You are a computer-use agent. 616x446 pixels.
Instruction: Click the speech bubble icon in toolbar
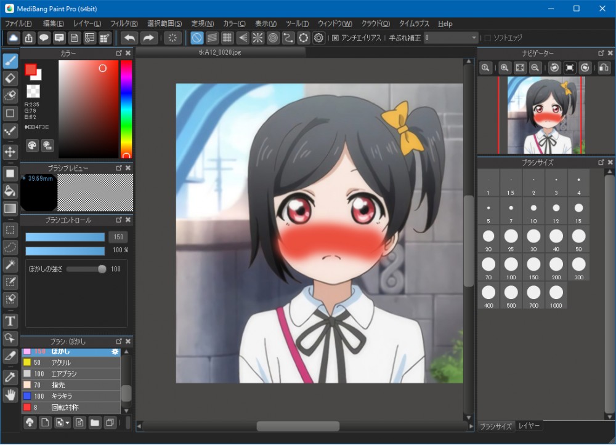(x=44, y=38)
